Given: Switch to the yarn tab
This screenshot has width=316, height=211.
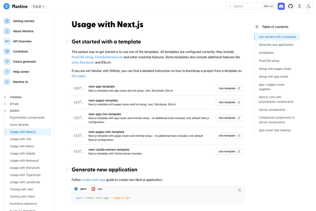Looking at the screenshot, I should click(81, 189).
